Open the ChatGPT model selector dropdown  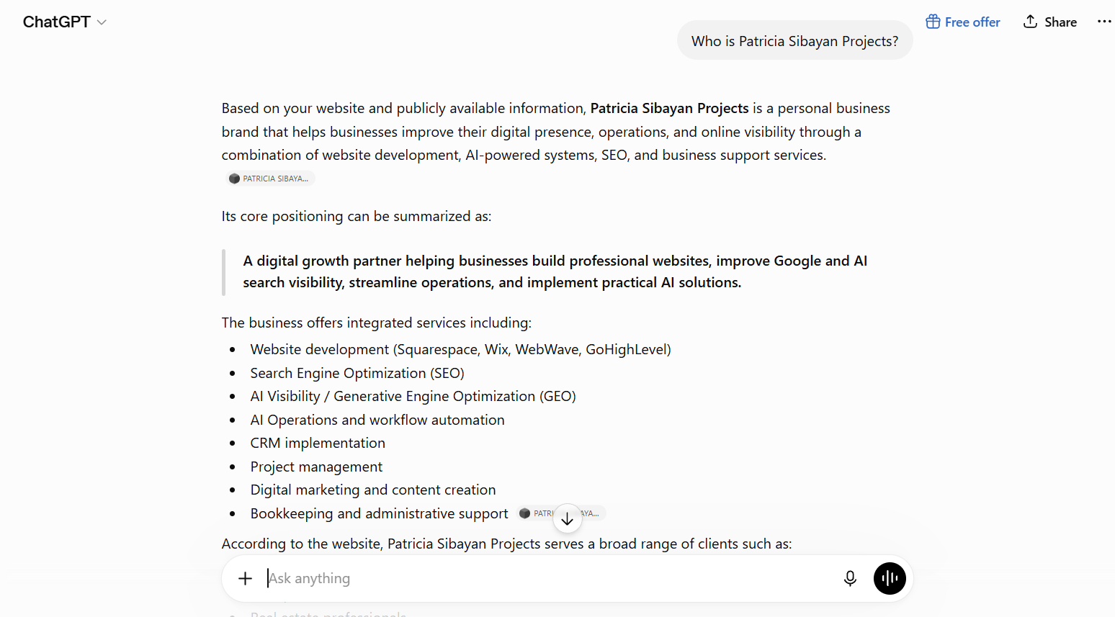(x=65, y=22)
